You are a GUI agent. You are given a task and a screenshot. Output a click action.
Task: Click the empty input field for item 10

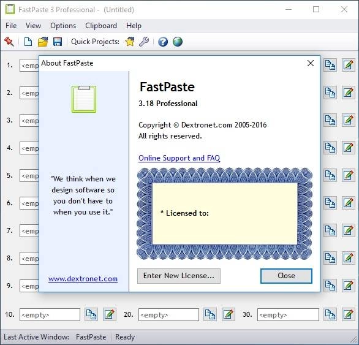(x=50, y=314)
